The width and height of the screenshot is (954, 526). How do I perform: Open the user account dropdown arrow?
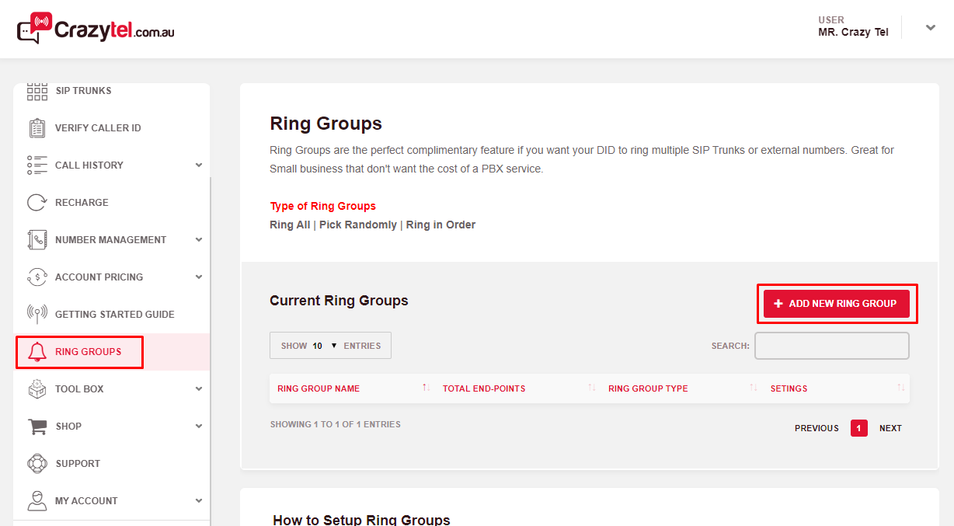931,28
